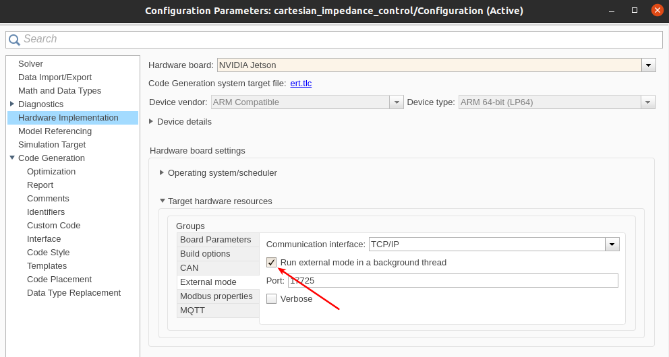Enable the Verbose checkbox
Screen dimensions: 669x357
[272, 298]
